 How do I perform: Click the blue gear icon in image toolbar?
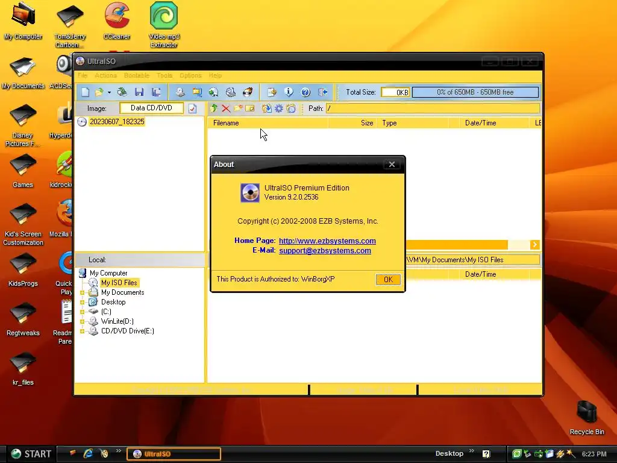(278, 109)
